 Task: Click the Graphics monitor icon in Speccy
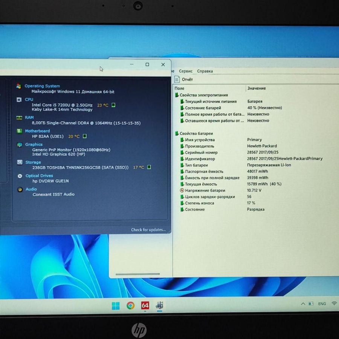click(20, 144)
